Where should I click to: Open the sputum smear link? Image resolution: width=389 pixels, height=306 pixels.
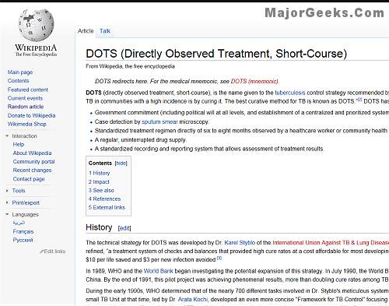coord(159,121)
